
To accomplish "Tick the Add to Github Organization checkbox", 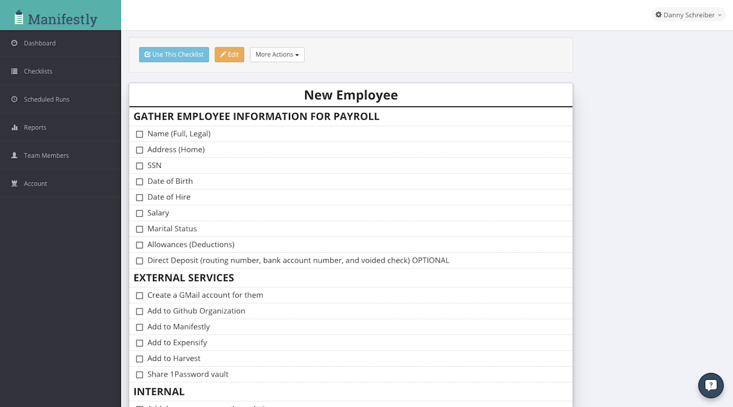I will tap(139, 311).
